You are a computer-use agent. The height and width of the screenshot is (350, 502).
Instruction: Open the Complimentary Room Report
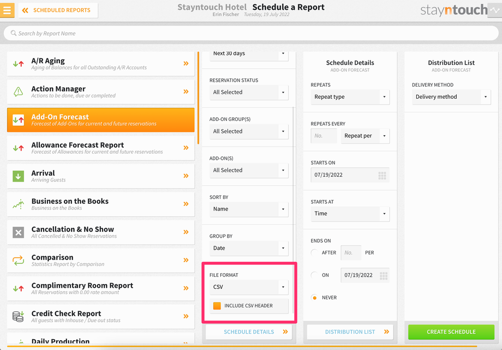[x=100, y=288]
